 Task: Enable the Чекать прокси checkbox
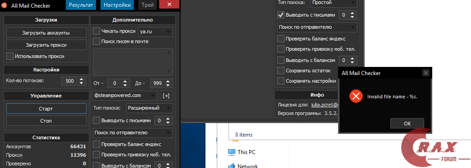(x=96, y=31)
